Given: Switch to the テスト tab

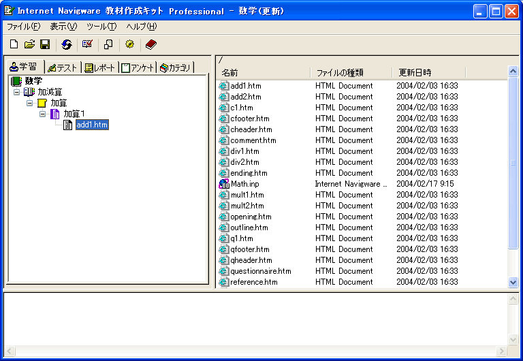Looking at the screenshot, I should pos(62,67).
